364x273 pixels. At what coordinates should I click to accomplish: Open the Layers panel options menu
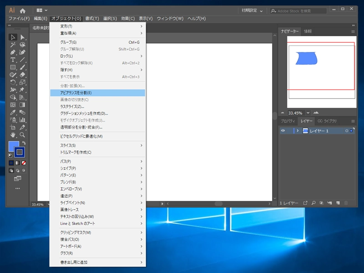353,121
